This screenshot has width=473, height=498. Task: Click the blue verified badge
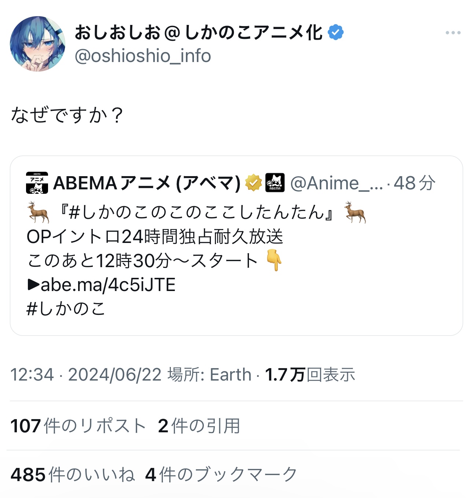pyautogui.click(x=335, y=33)
